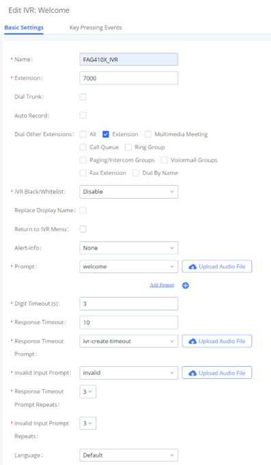Enable the Replace Display Name checkbox

point(83,210)
